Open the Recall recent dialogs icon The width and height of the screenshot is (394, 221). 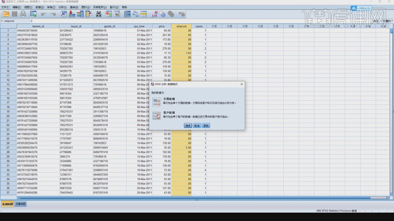tap(33, 14)
